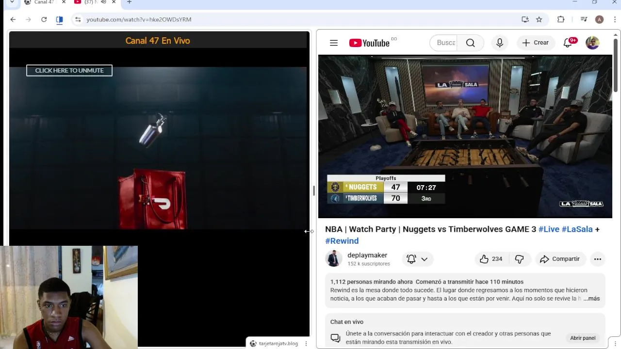Dislike the video with thumbs down
This screenshot has height=349, width=621.
pos(519,259)
